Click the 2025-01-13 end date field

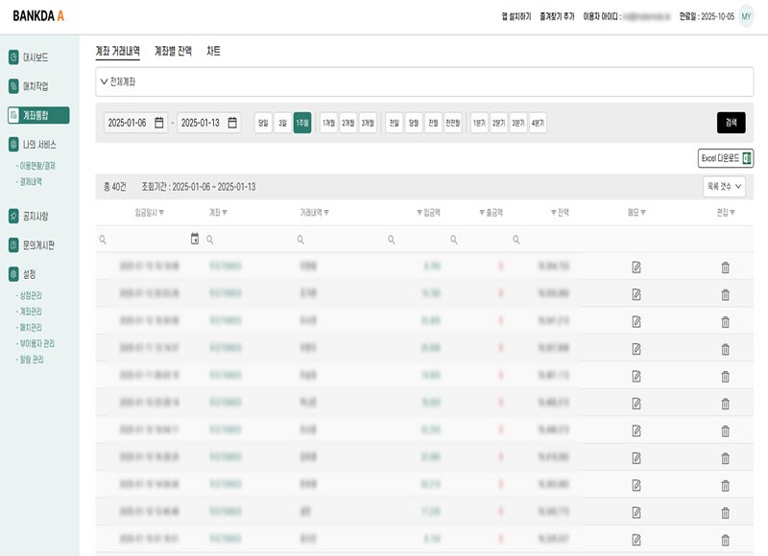[209, 123]
